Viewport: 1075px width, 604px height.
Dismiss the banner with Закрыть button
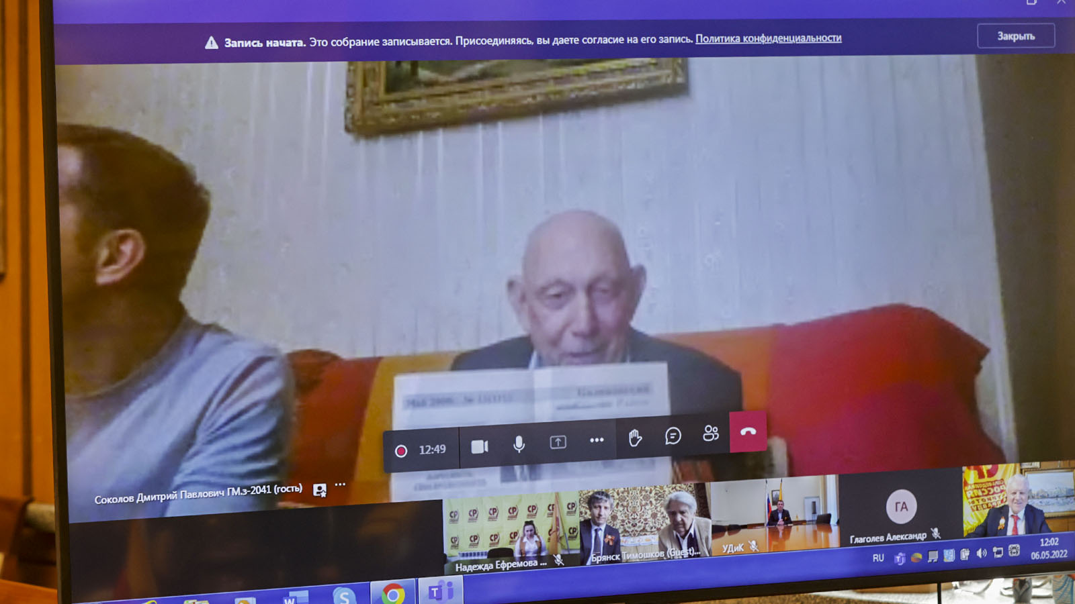(1015, 36)
